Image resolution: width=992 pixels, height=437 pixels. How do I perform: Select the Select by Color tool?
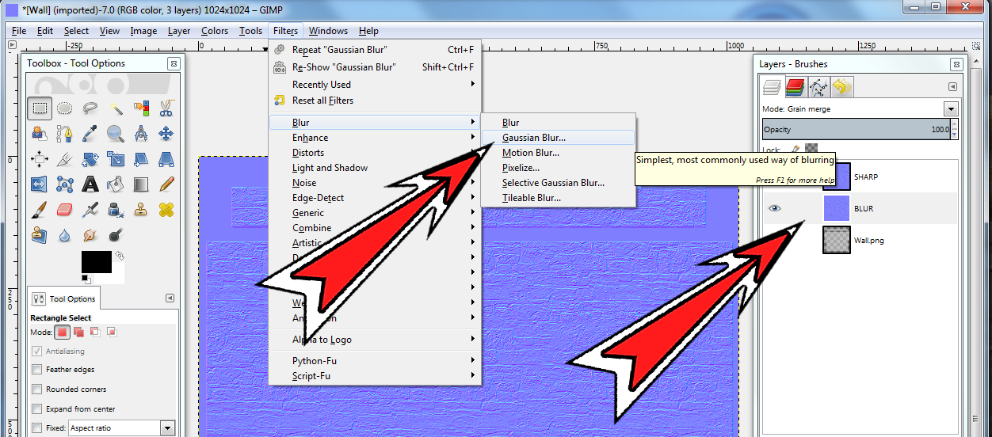pos(141,108)
